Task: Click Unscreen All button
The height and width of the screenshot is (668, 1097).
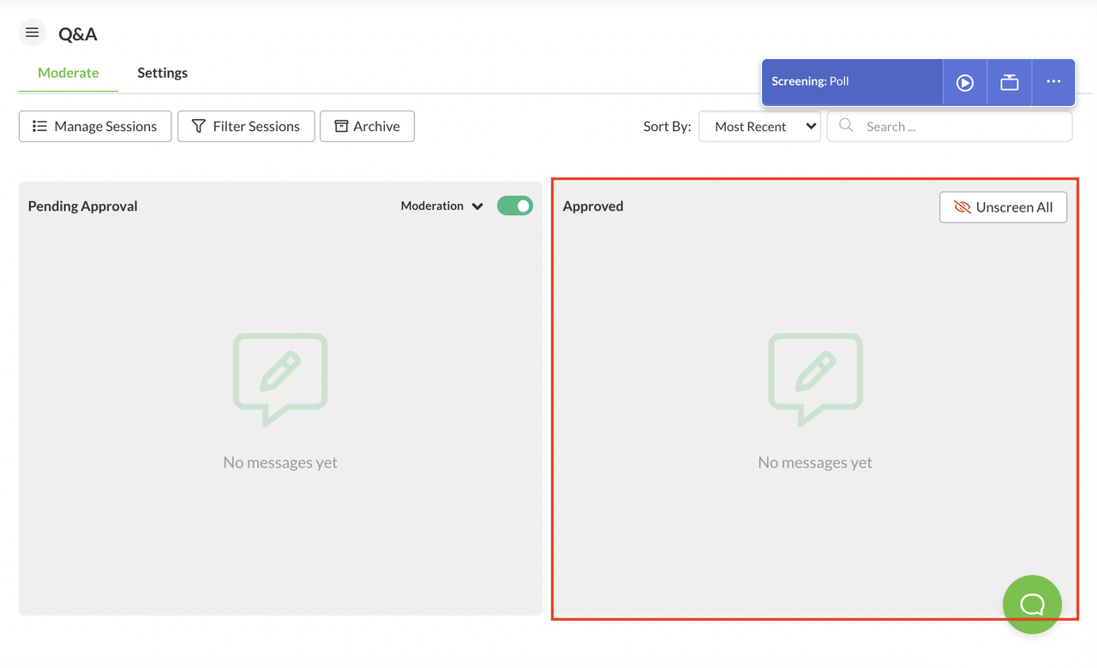Action: point(1003,207)
